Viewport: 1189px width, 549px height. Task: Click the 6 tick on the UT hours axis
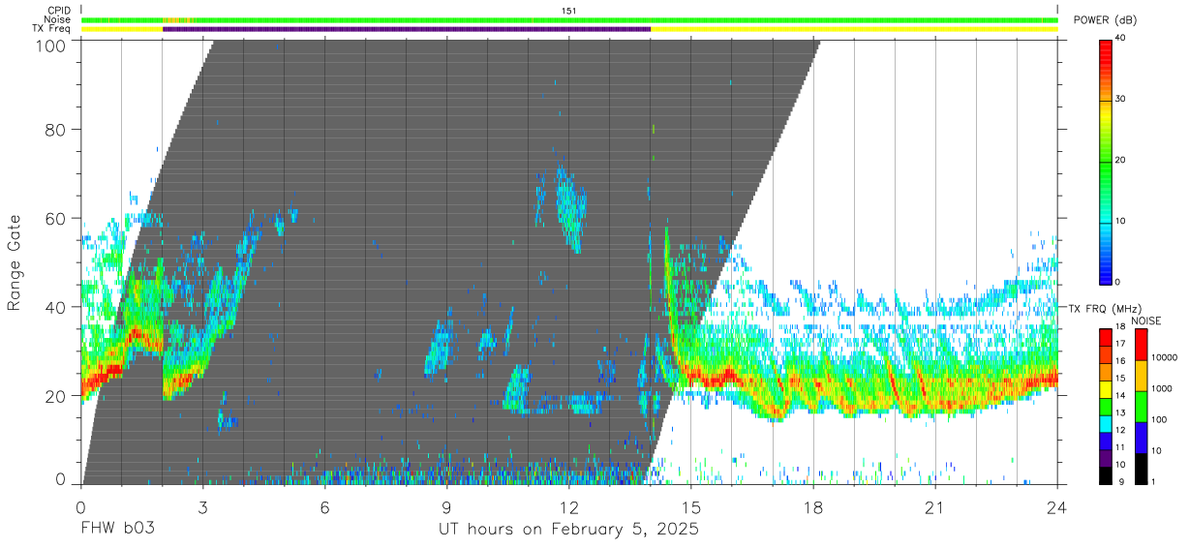point(325,506)
